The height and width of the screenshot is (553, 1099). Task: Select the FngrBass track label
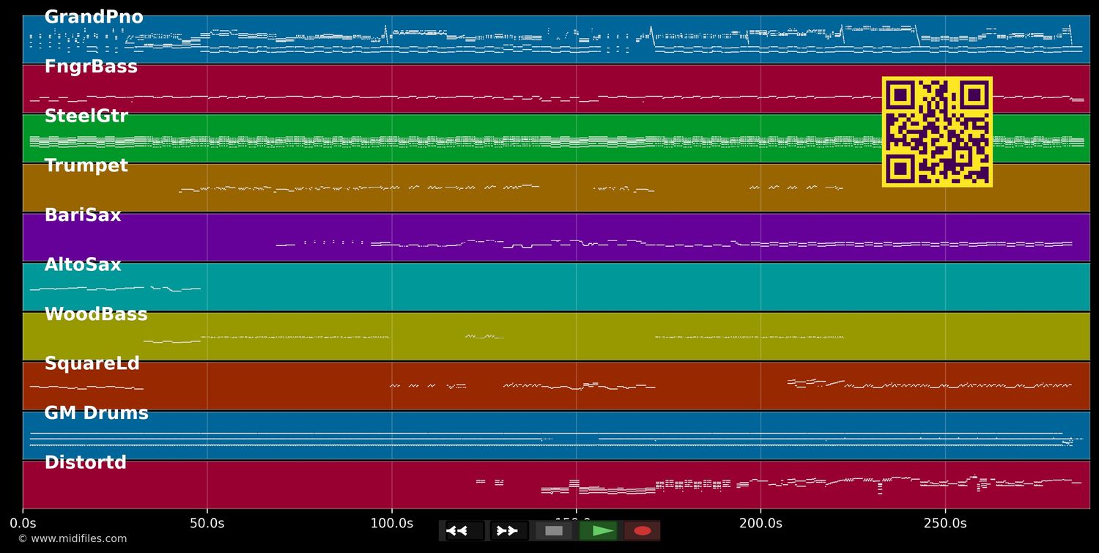(91, 67)
